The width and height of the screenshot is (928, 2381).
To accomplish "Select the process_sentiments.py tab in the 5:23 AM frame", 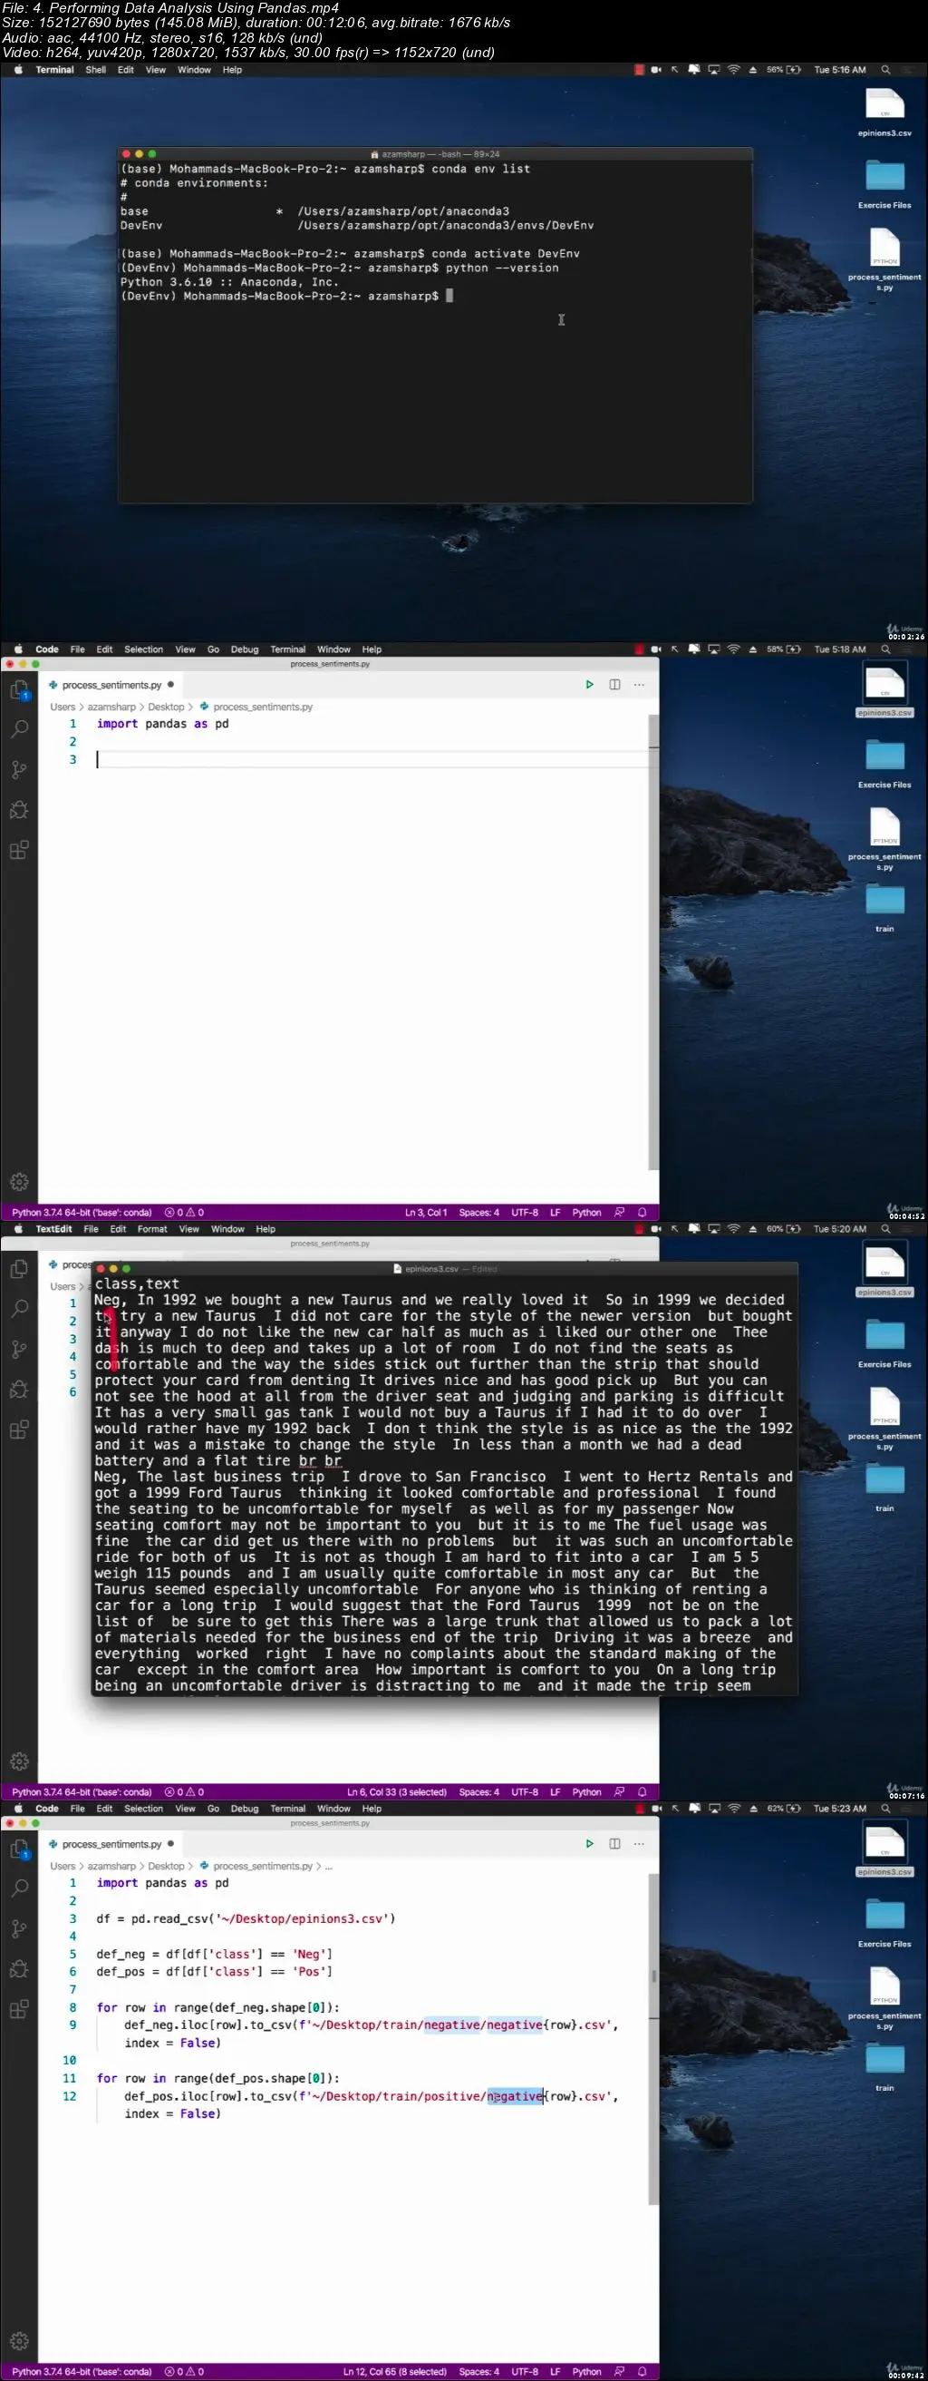I will point(111,1844).
